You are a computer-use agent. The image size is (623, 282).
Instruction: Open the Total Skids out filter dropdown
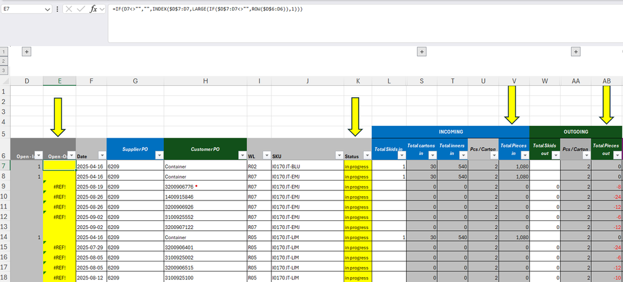pyautogui.click(x=556, y=155)
